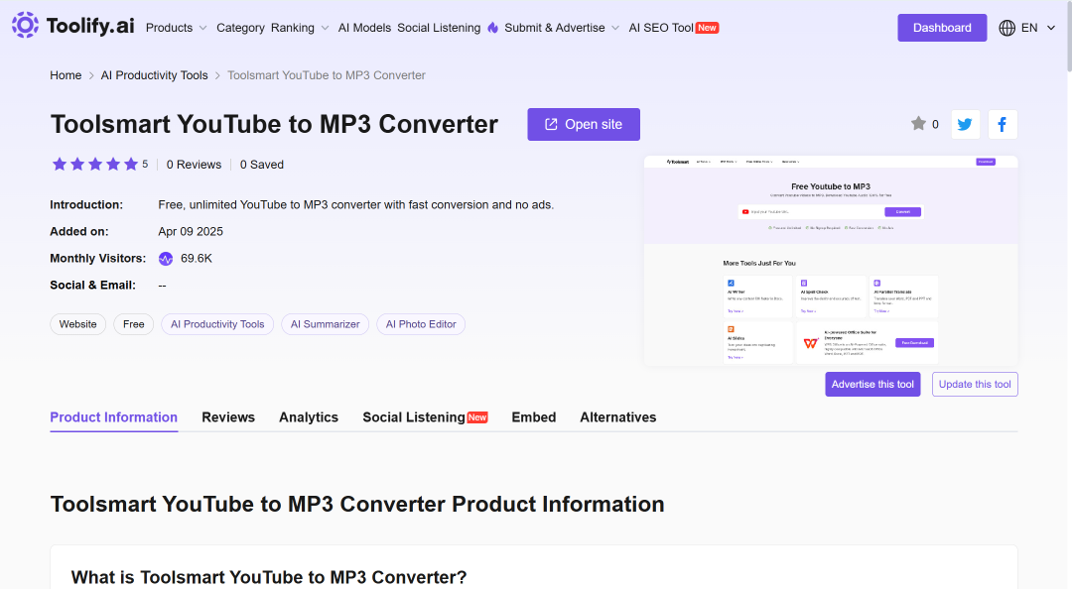
Task: Switch to the Reviews tab
Action: coord(228,417)
